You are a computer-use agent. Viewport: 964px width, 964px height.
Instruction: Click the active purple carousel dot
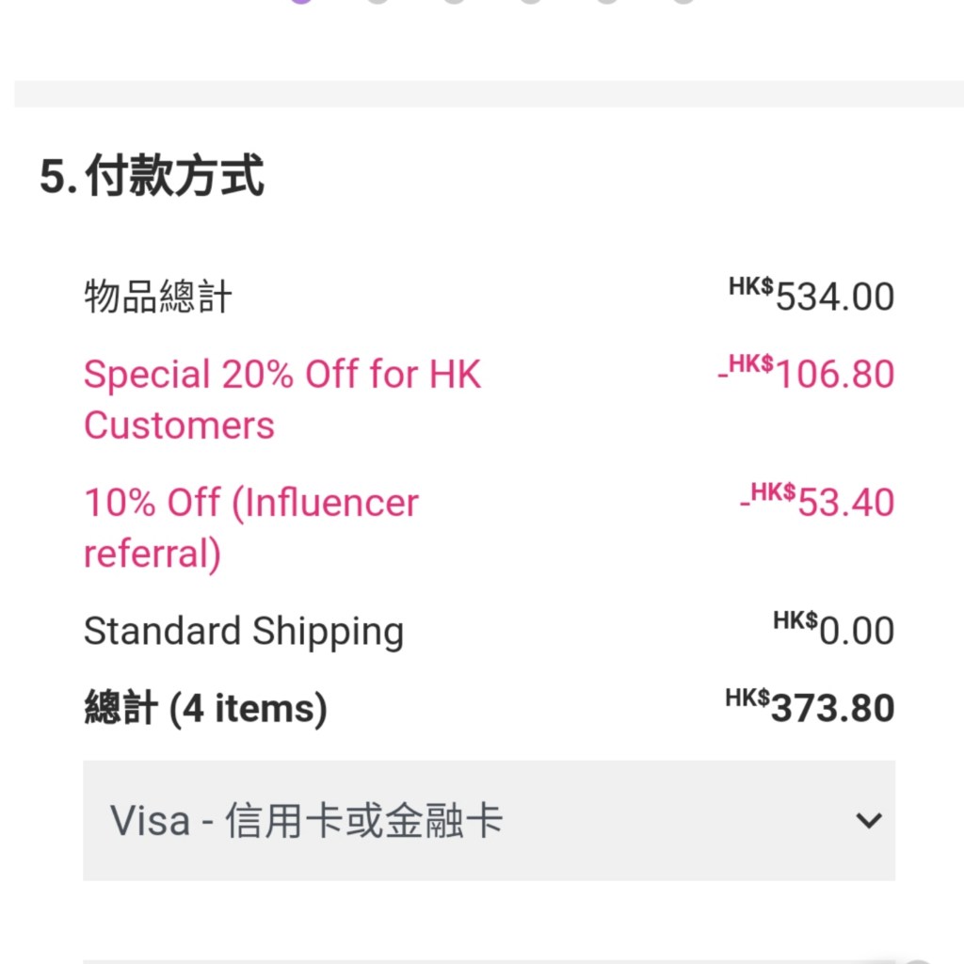(301, 2)
